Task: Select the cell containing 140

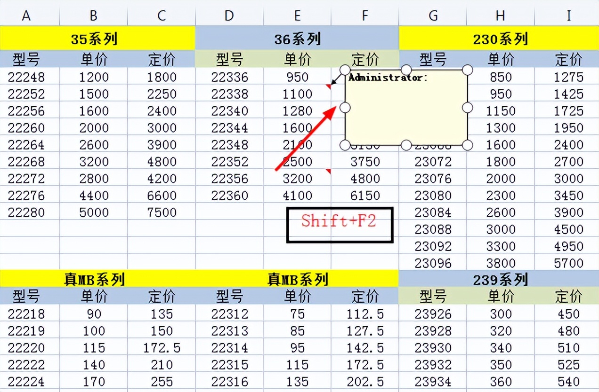Action: (94, 364)
